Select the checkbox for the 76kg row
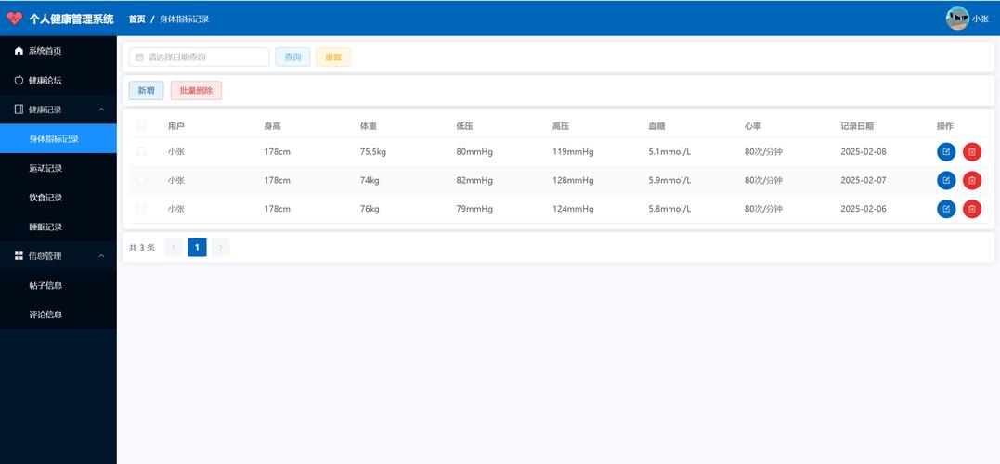 tap(141, 209)
